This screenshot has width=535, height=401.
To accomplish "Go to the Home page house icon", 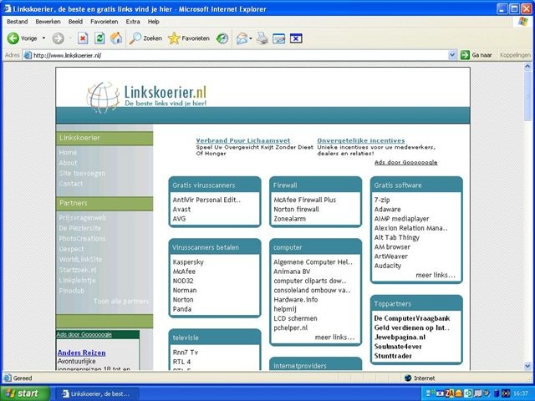I will (116, 38).
